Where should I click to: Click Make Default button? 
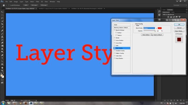146,35
